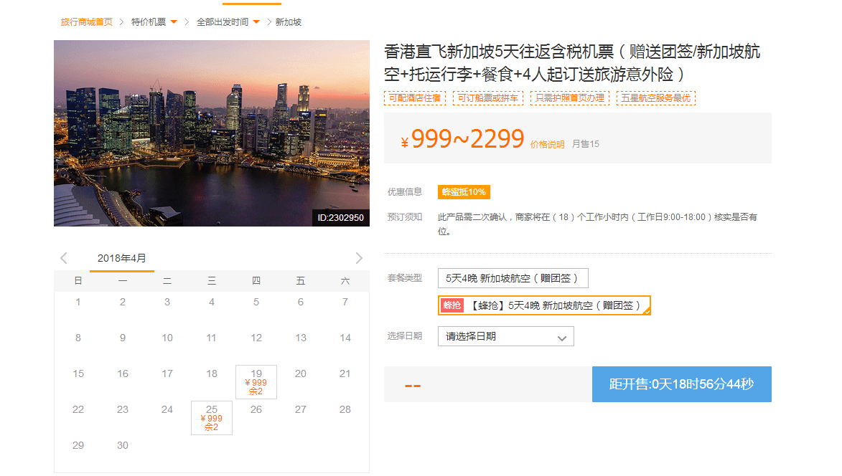This screenshot has height=476, width=842.
Task: Click calendar date 14
Action: [x=345, y=338]
